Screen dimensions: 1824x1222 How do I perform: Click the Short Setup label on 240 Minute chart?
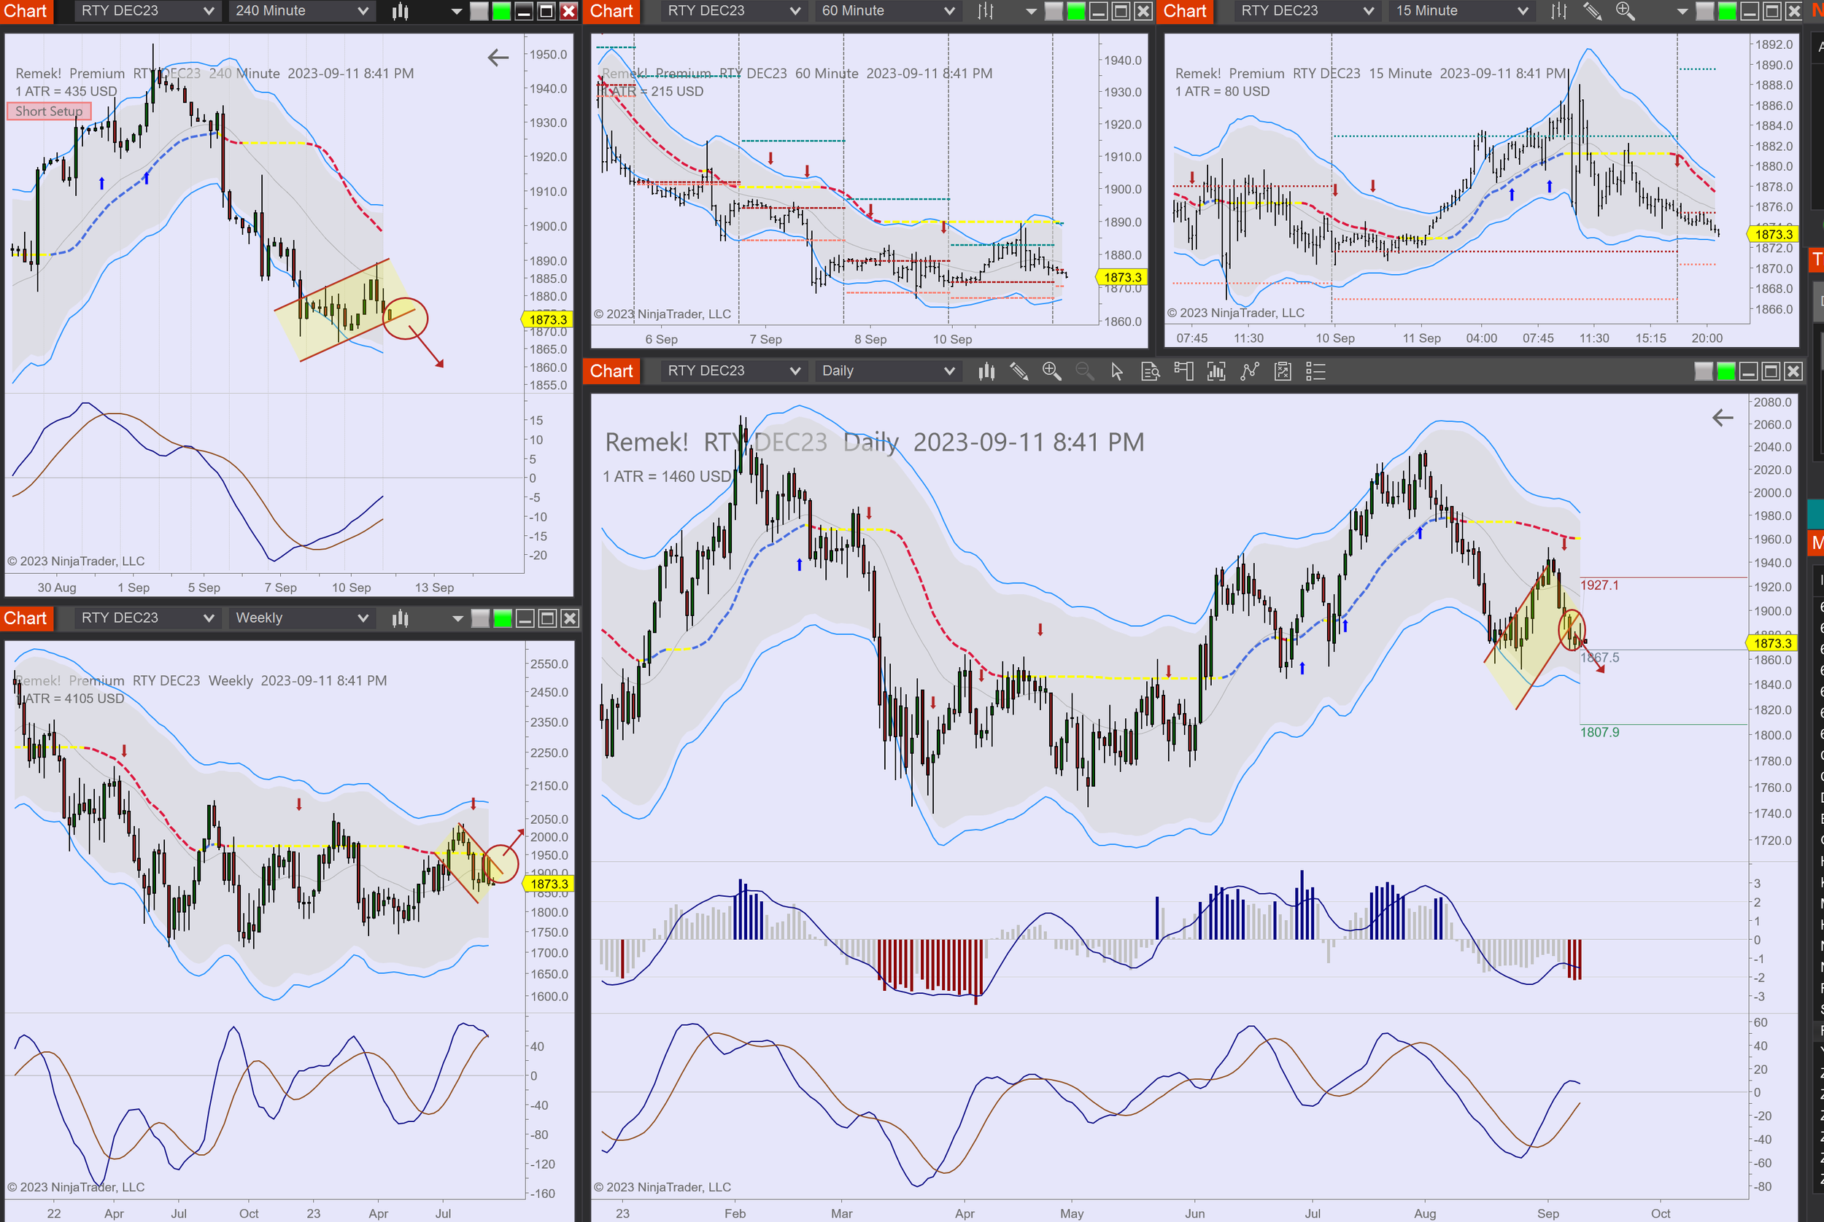(x=48, y=112)
